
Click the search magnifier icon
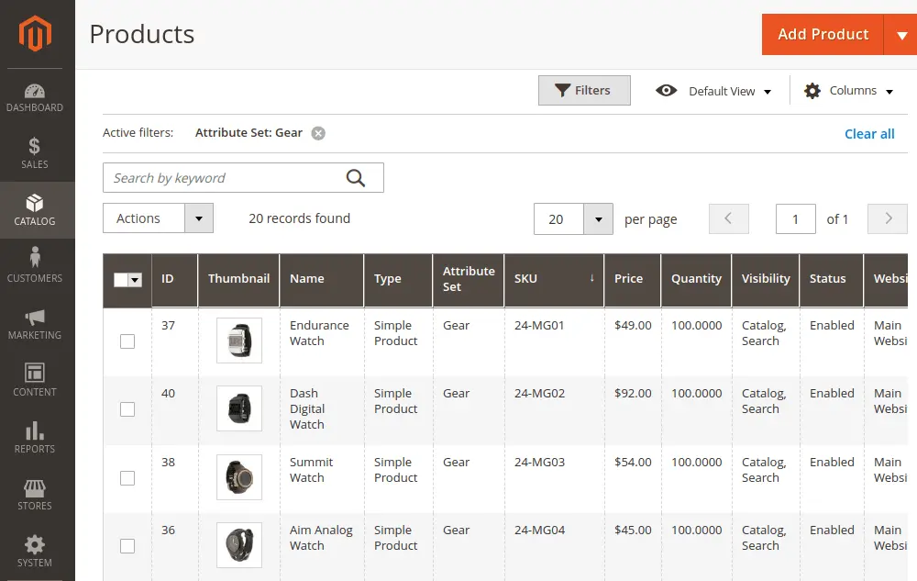[x=356, y=177]
